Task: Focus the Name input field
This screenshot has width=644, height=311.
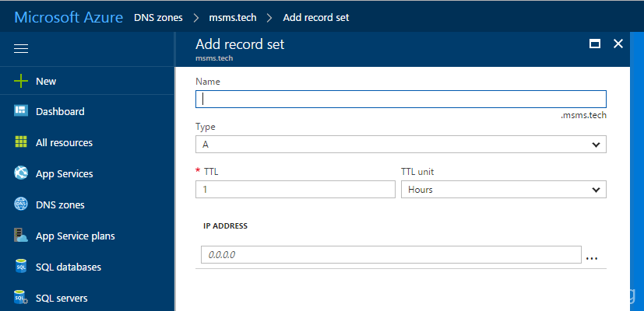Action: 401,100
